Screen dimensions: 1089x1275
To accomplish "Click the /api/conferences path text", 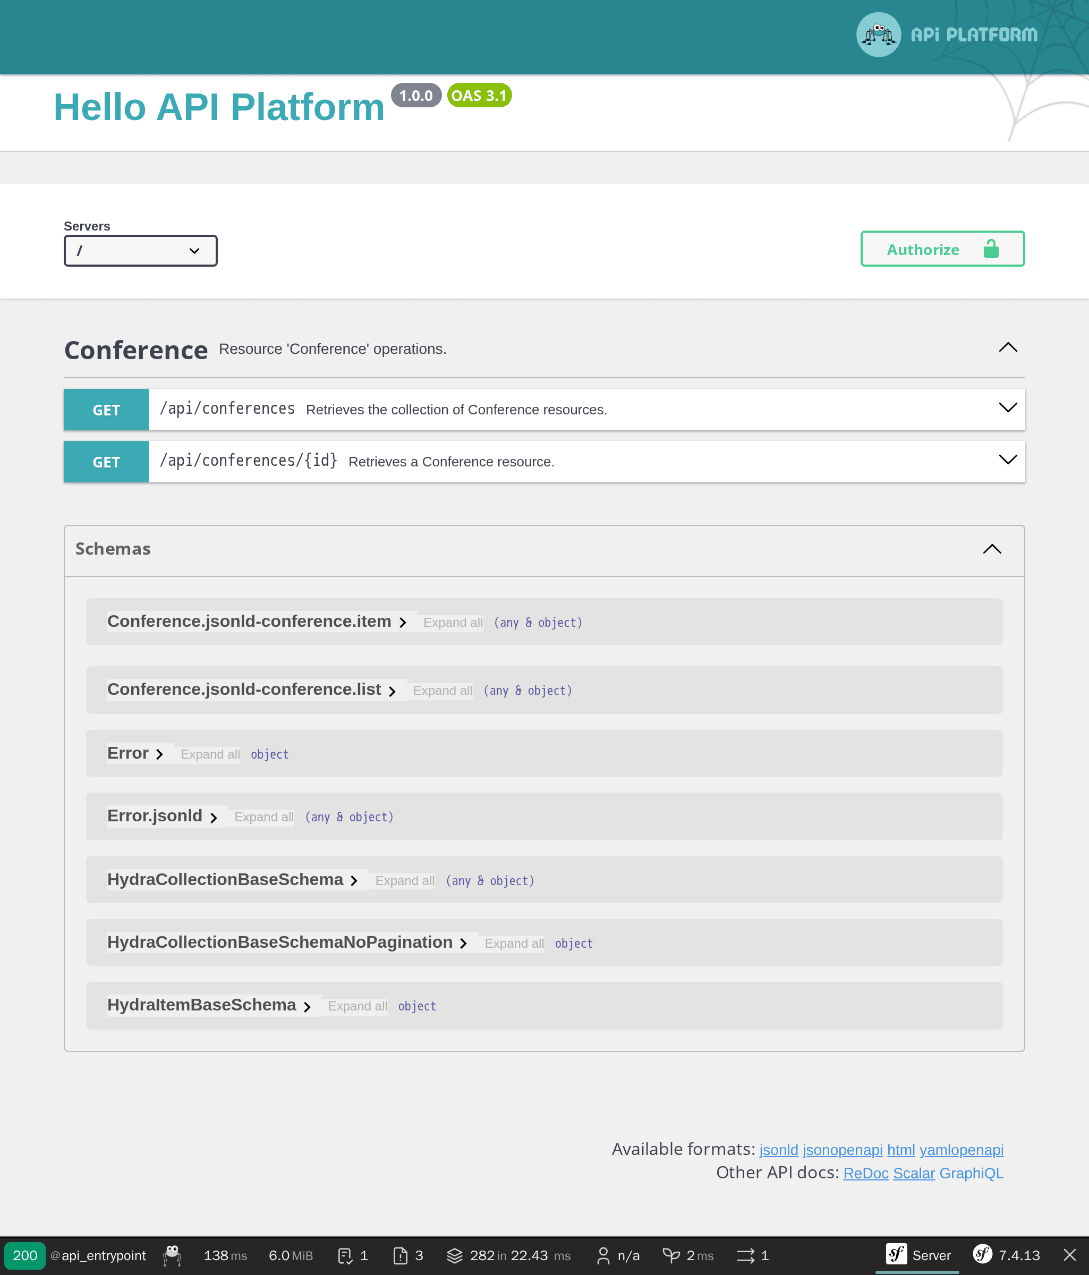I will 227,409.
